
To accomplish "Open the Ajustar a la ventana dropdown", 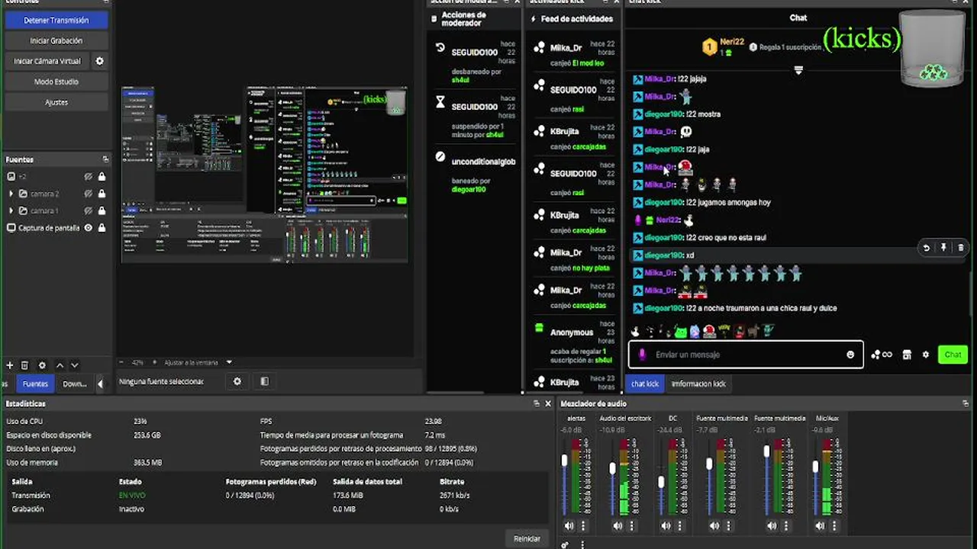I will pyautogui.click(x=198, y=362).
